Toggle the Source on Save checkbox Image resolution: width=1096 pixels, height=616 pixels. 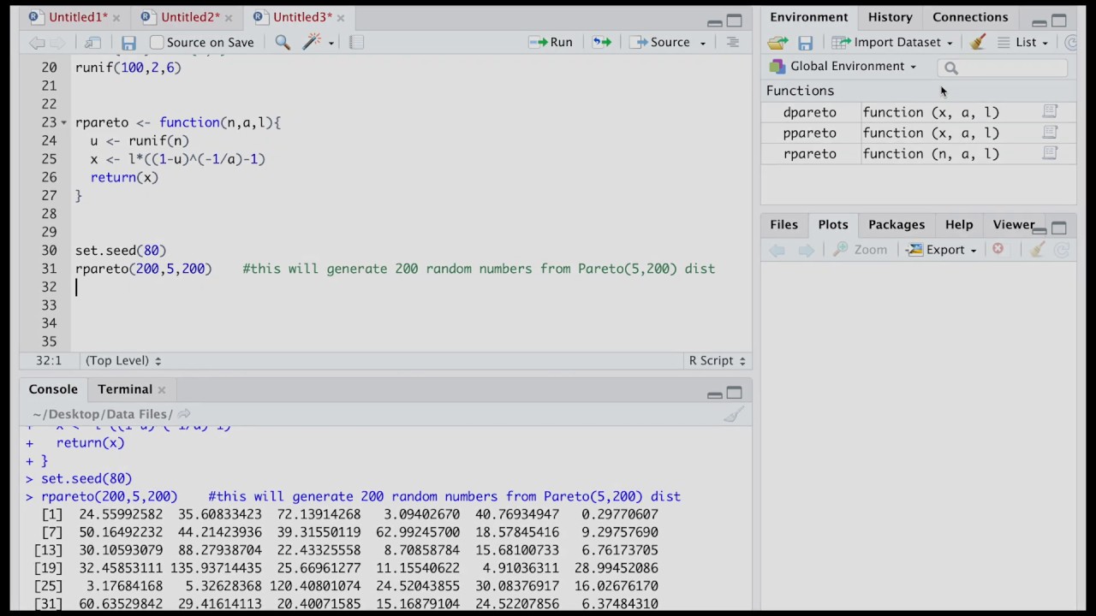point(157,42)
